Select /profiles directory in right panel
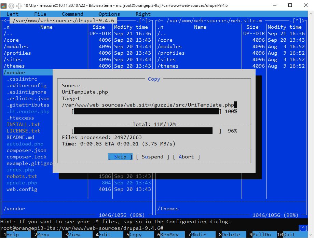 point(199,53)
